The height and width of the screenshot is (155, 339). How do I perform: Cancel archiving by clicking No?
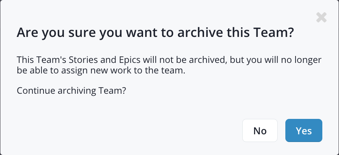coord(260,130)
